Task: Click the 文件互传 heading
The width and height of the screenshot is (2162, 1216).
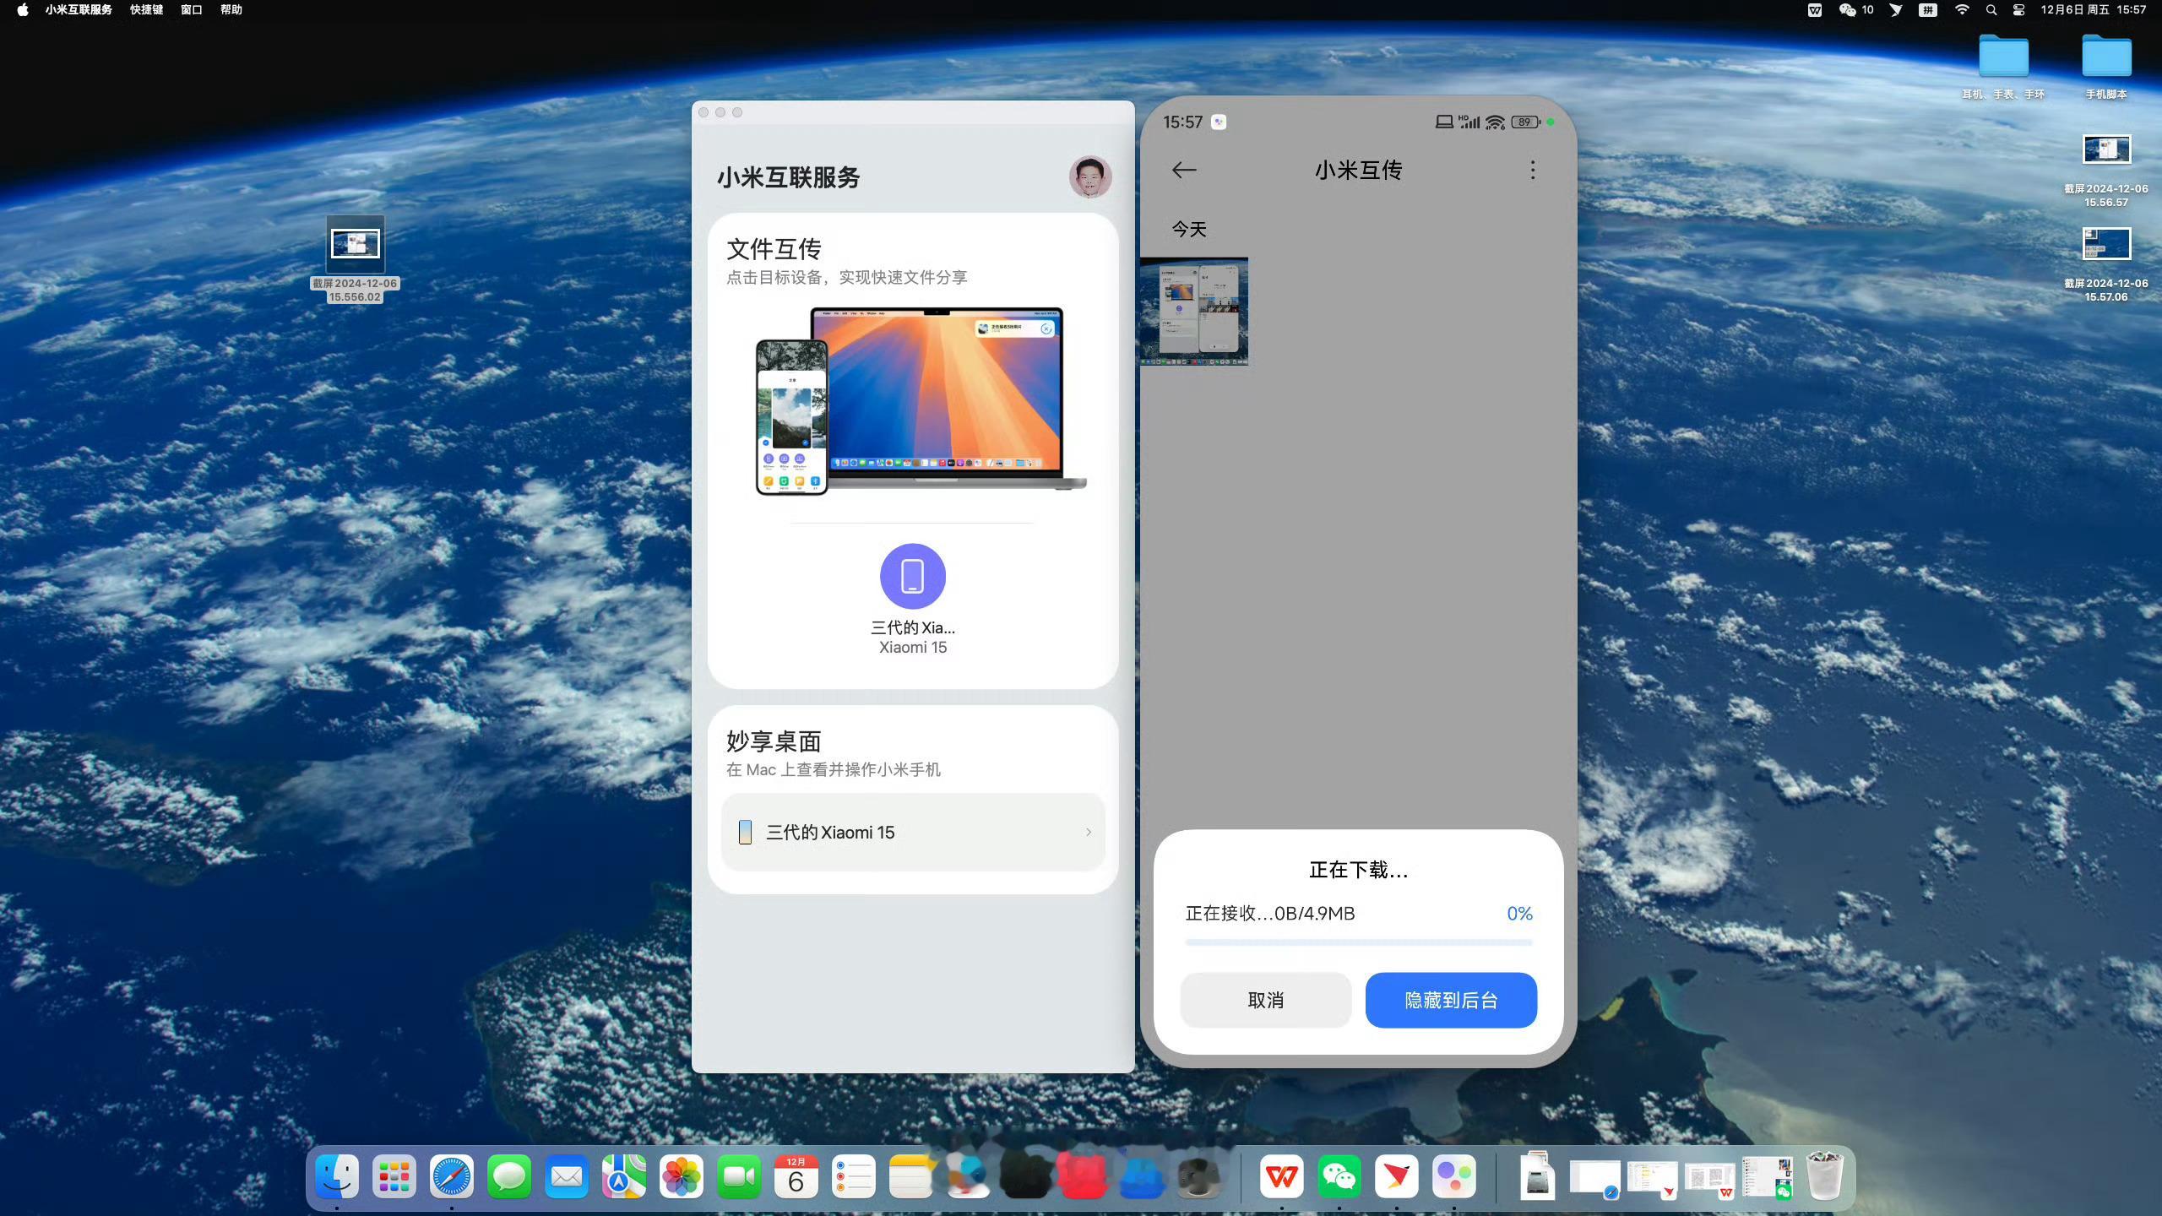Action: click(774, 248)
